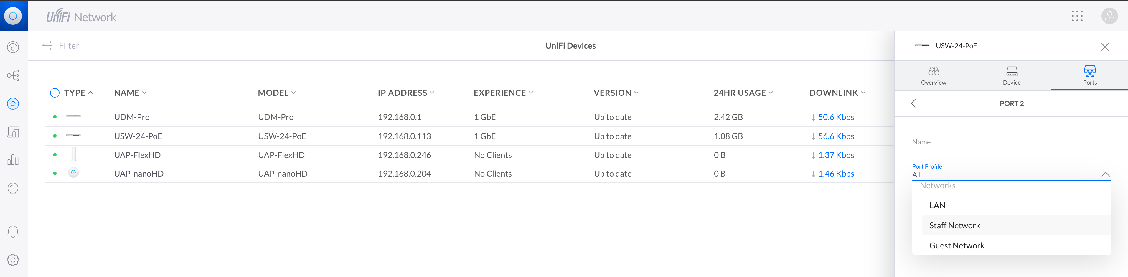Open the Statistics bar chart icon
This screenshot has width=1128, height=277.
13,160
